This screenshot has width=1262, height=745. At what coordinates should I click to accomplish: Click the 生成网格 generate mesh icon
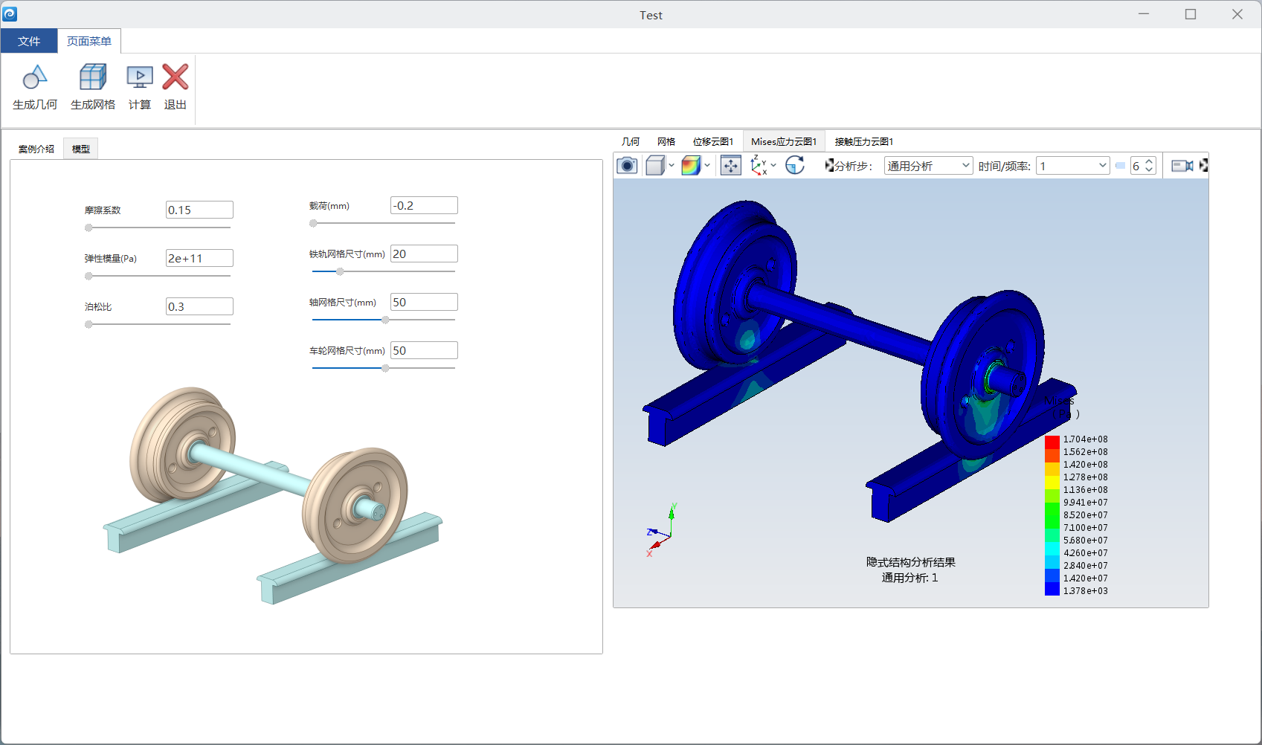click(x=93, y=77)
